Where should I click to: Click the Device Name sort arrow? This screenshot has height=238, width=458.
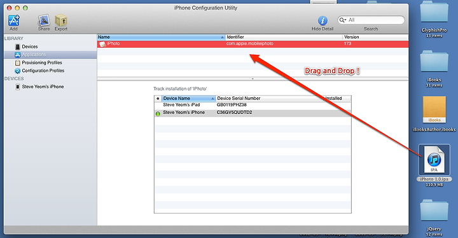point(212,99)
